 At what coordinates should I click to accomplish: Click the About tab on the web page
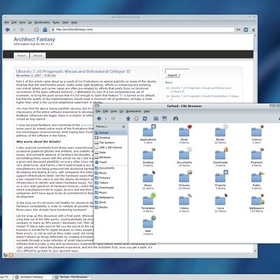click(x=38, y=55)
